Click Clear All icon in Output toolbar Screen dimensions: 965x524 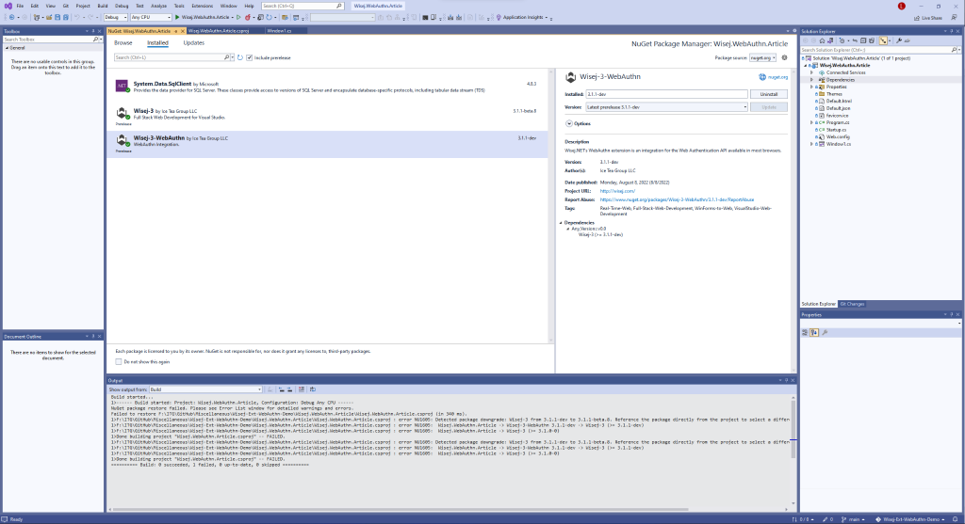302,389
